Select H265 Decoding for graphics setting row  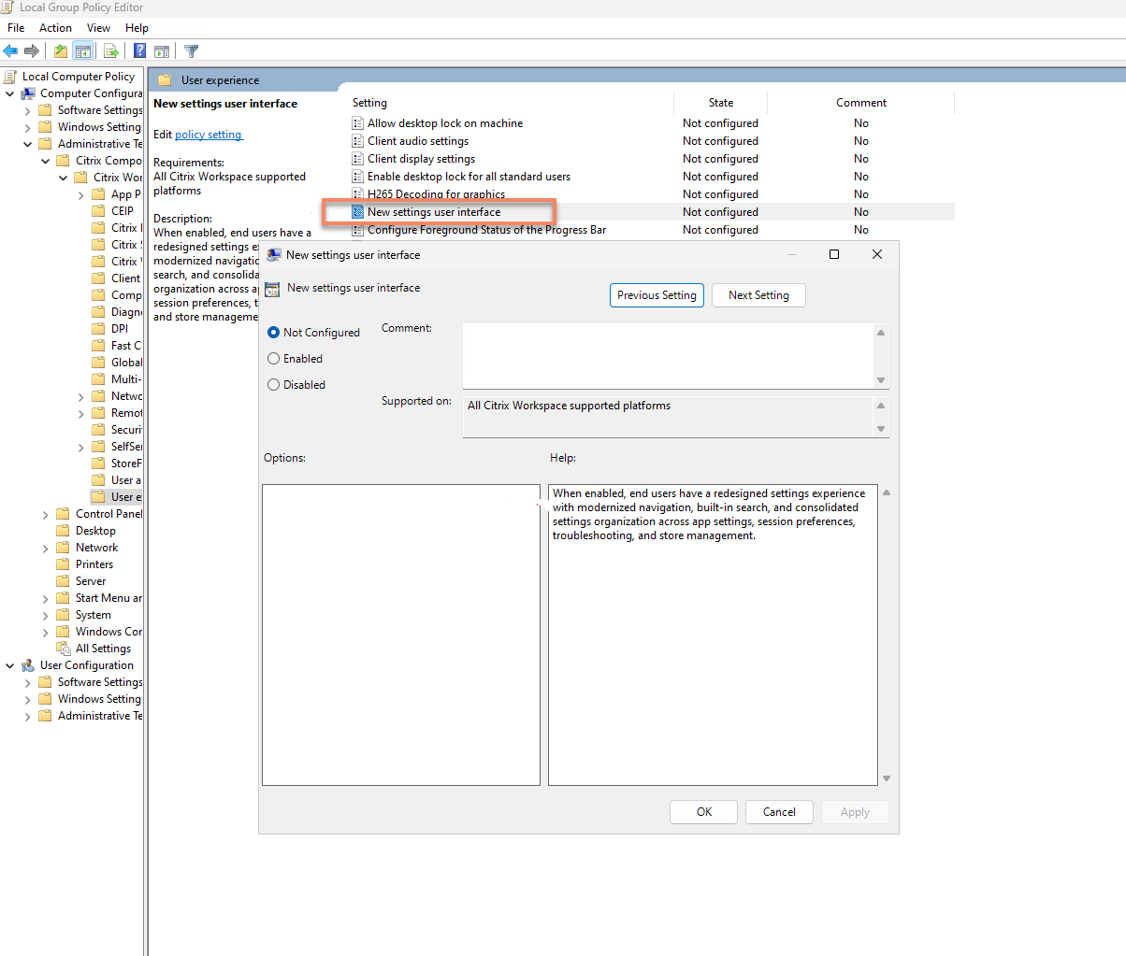[x=436, y=194]
